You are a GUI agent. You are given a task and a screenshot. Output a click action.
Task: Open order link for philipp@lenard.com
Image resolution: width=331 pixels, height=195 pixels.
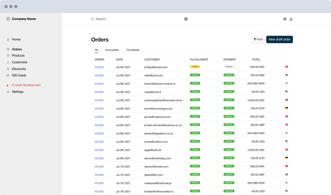99,67
